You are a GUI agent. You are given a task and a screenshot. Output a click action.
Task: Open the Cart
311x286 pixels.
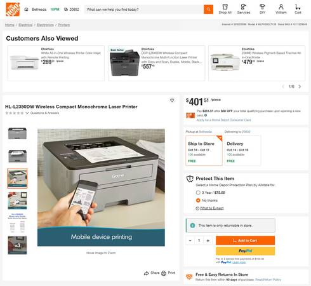(x=298, y=10)
